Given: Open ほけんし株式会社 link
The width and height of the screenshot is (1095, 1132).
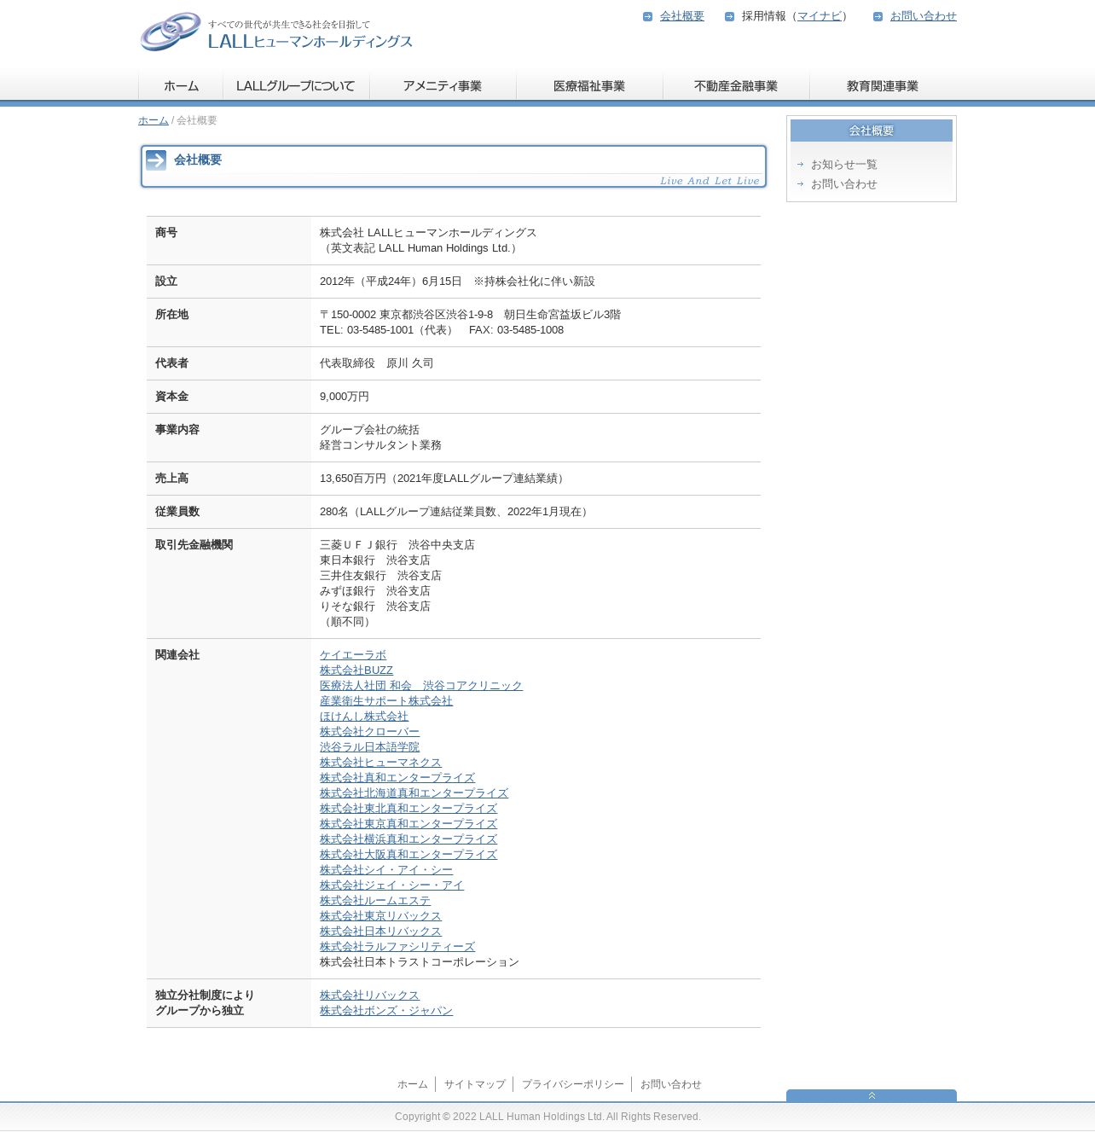Looking at the screenshot, I should click(364, 717).
